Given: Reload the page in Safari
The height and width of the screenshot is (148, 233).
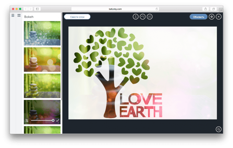Looking at the screenshot, I should click(x=157, y=9).
